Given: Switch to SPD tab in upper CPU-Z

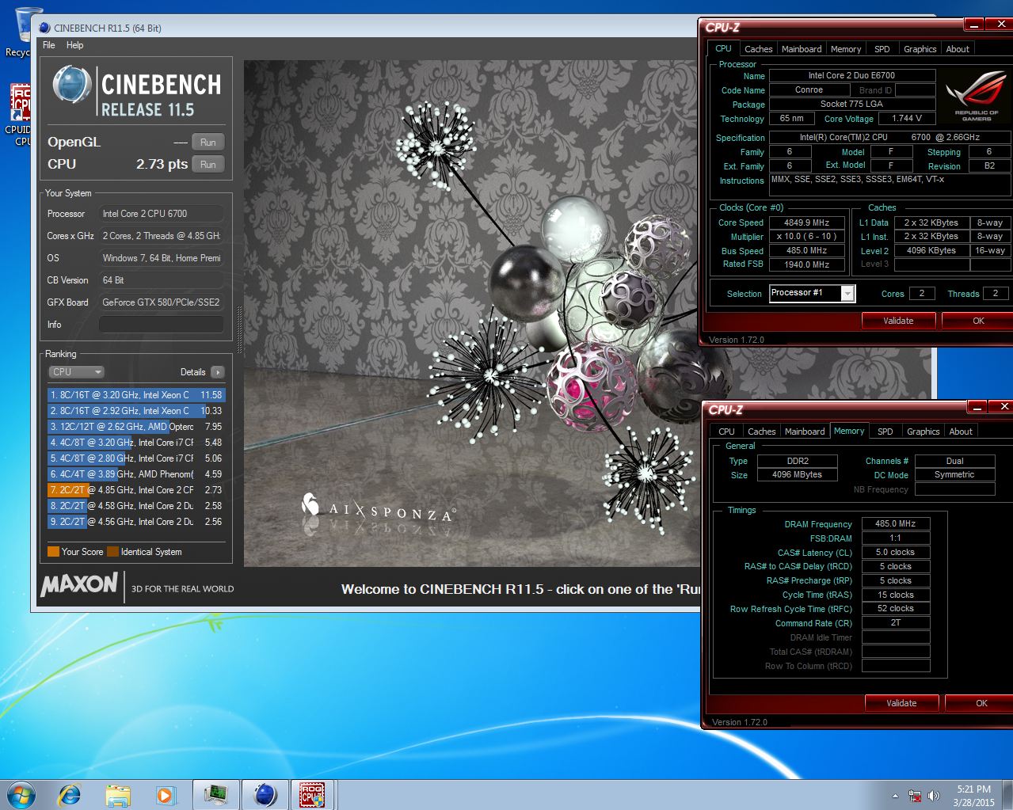Looking at the screenshot, I should [882, 49].
